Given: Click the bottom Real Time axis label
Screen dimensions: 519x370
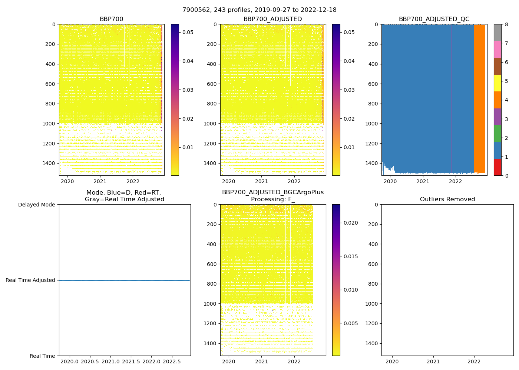Looking at the screenshot, I should point(42,356).
